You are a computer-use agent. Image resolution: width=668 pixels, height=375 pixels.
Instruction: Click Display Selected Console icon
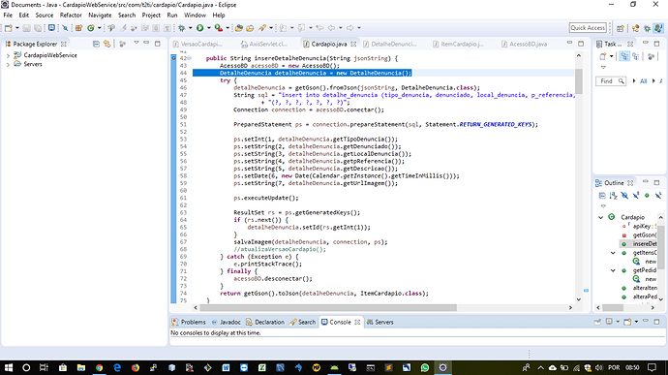[609, 322]
